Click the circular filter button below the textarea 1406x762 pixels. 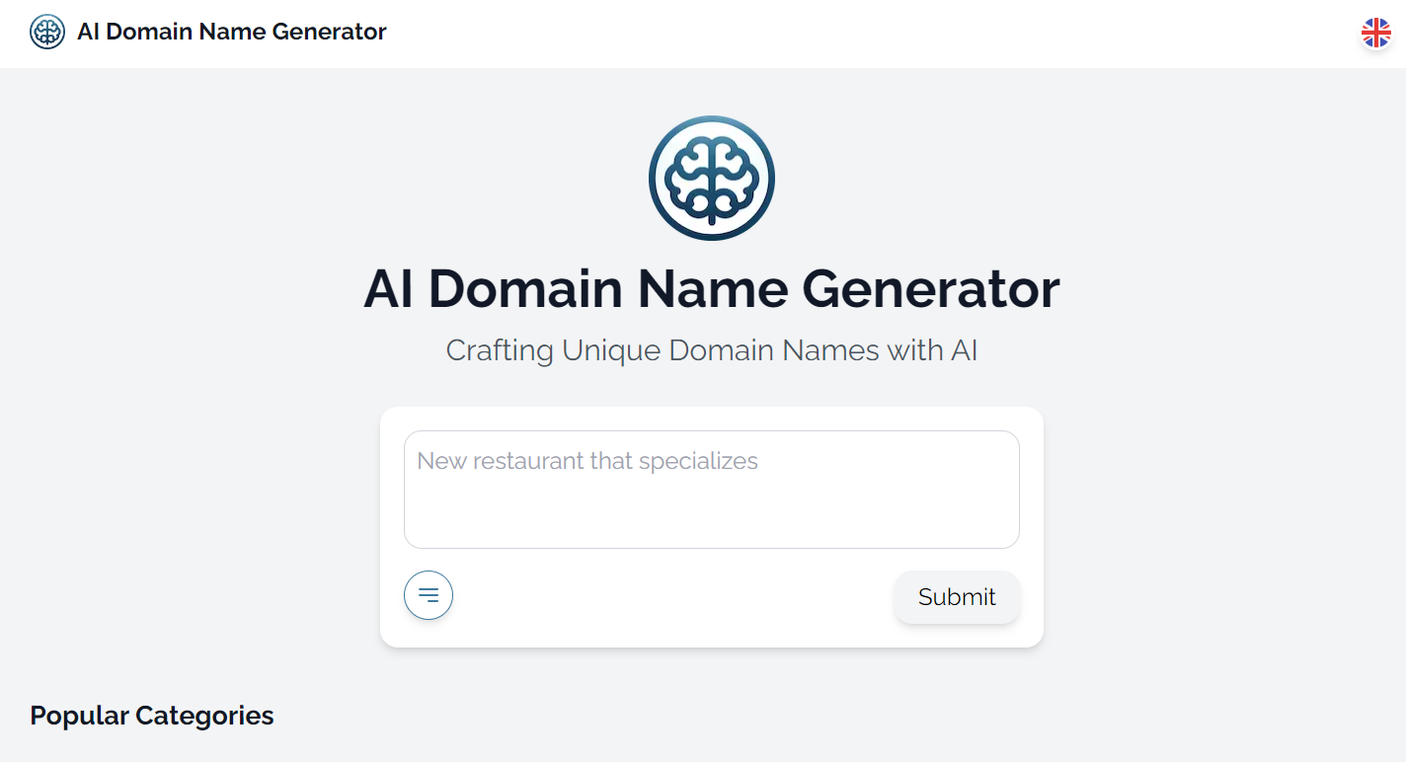pos(428,594)
